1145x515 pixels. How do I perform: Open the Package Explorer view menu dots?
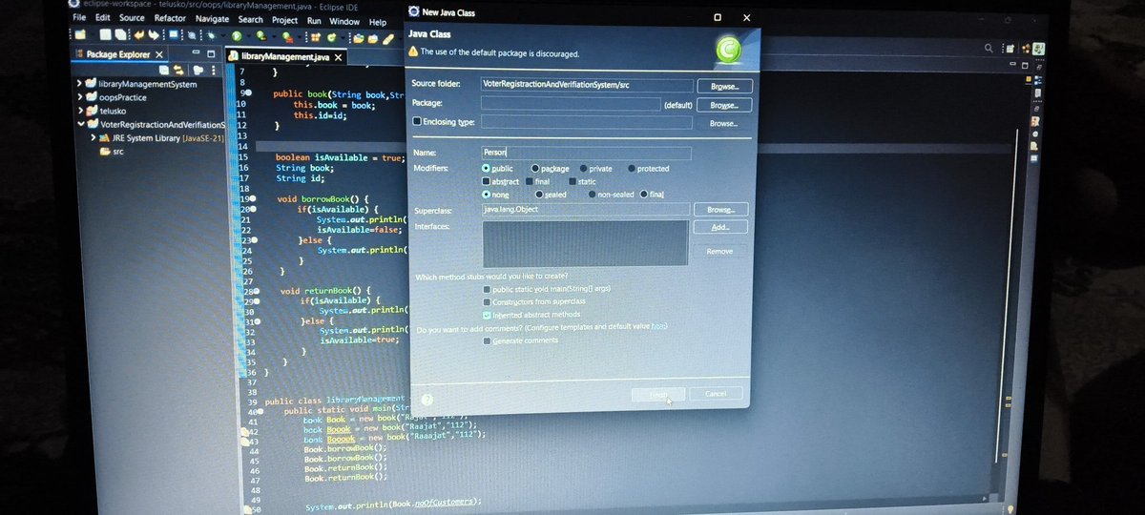214,70
